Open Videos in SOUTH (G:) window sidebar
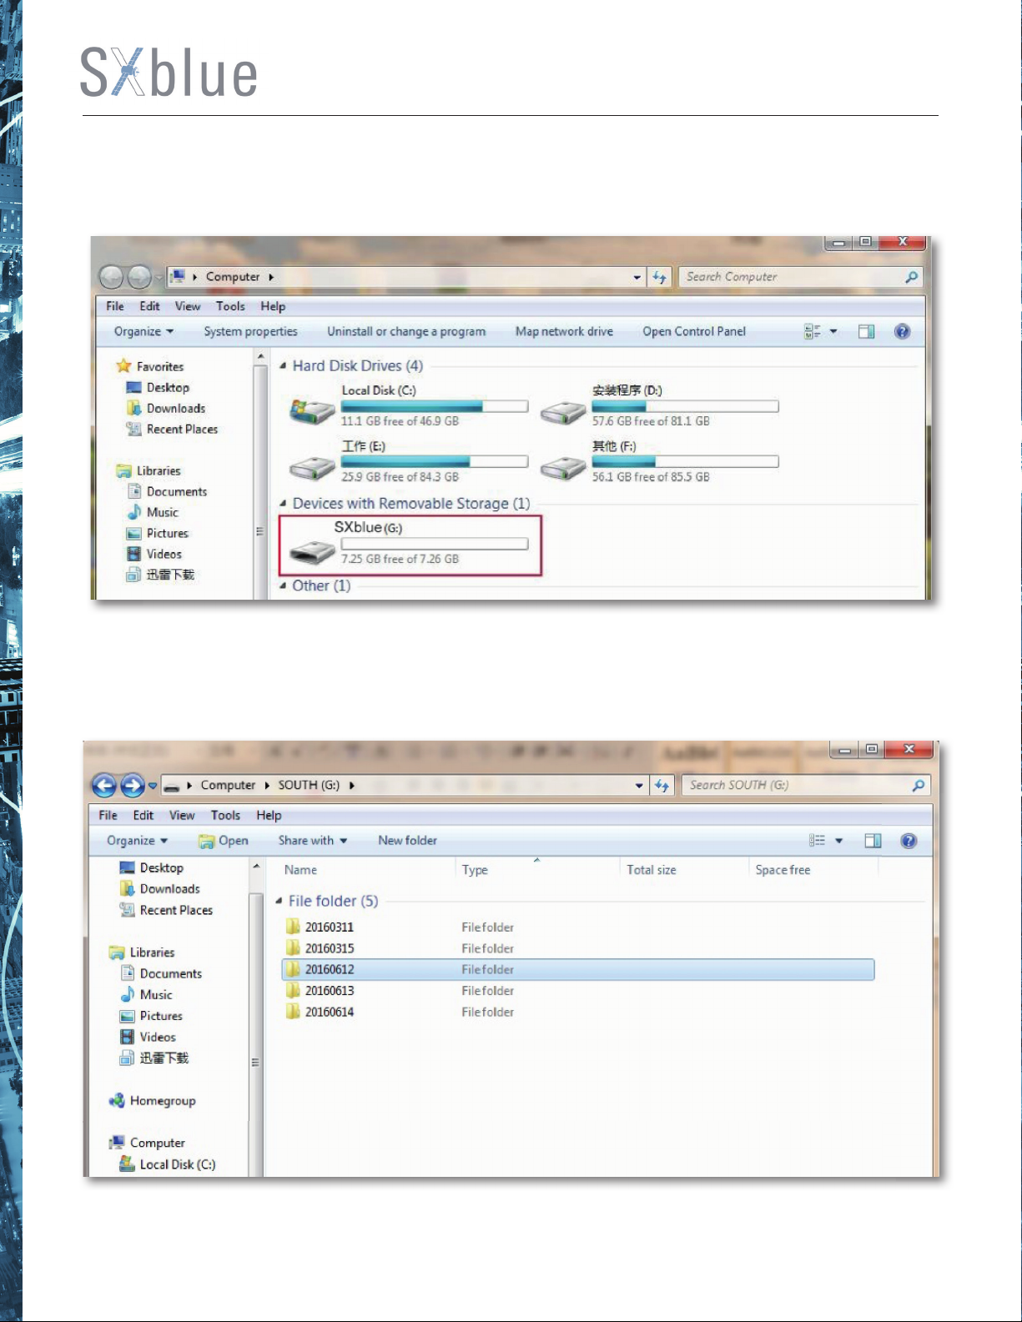 click(x=148, y=1037)
